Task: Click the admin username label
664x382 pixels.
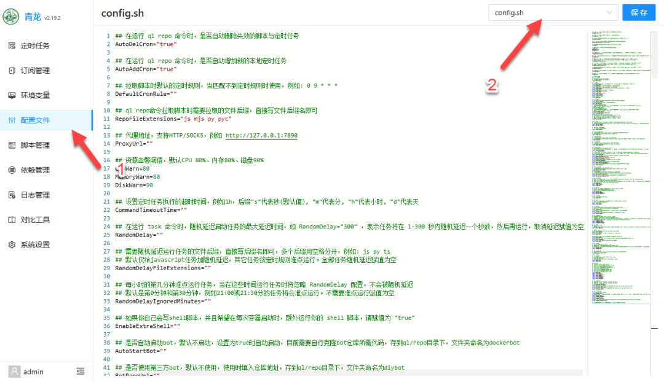Action: click(x=33, y=372)
